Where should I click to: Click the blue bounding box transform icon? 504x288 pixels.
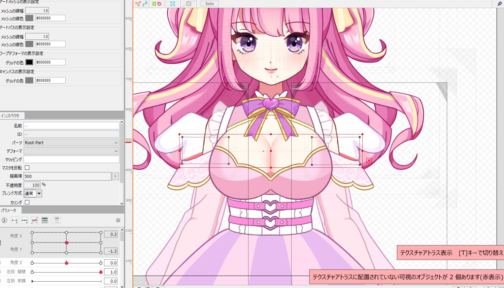(x=173, y=4)
